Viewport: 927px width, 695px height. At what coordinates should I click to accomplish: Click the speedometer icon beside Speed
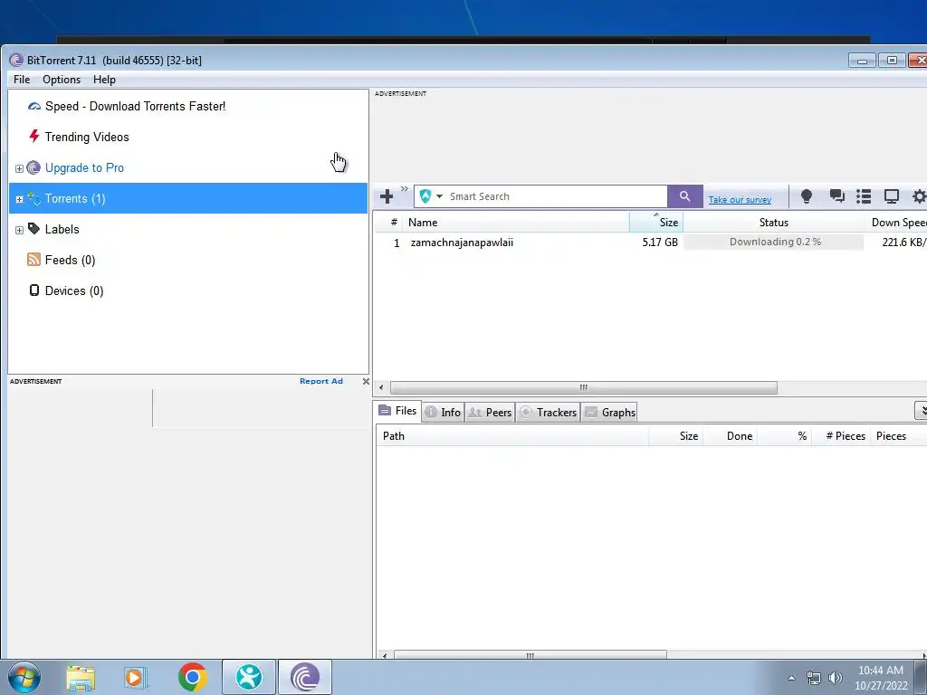[x=34, y=107]
